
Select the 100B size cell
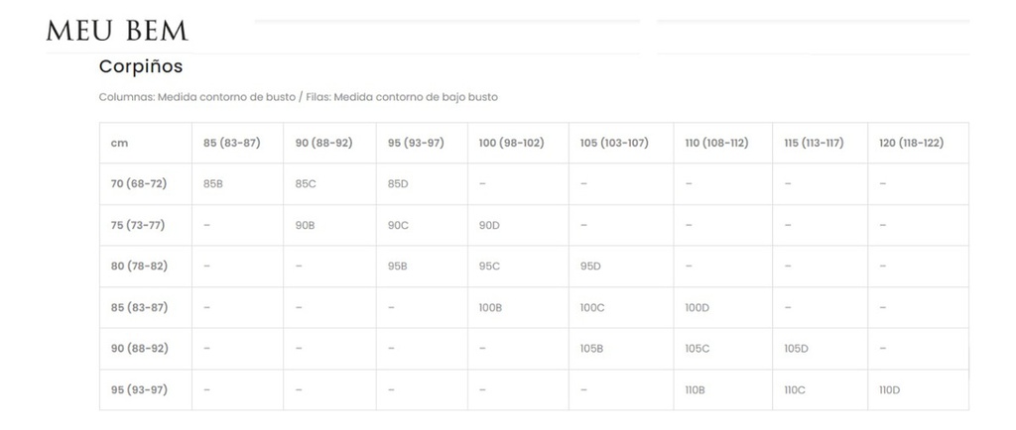(490, 308)
